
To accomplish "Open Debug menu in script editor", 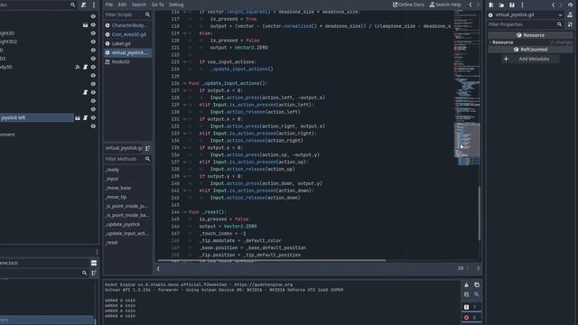I will [176, 5].
